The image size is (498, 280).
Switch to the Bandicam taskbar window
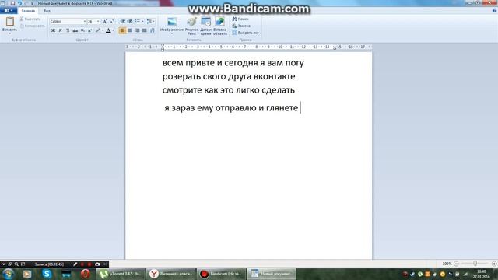click(221, 274)
